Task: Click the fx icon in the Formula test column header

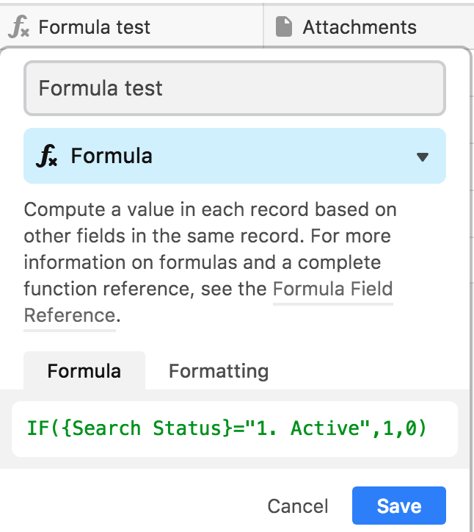Action: [x=18, y=26]
